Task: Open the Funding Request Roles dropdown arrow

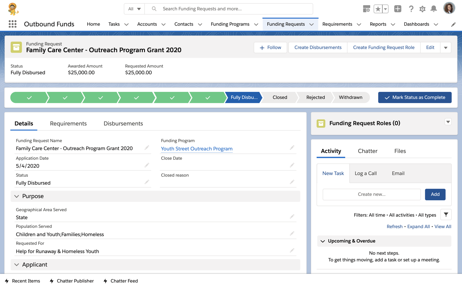Action: (x=448, y=122)
